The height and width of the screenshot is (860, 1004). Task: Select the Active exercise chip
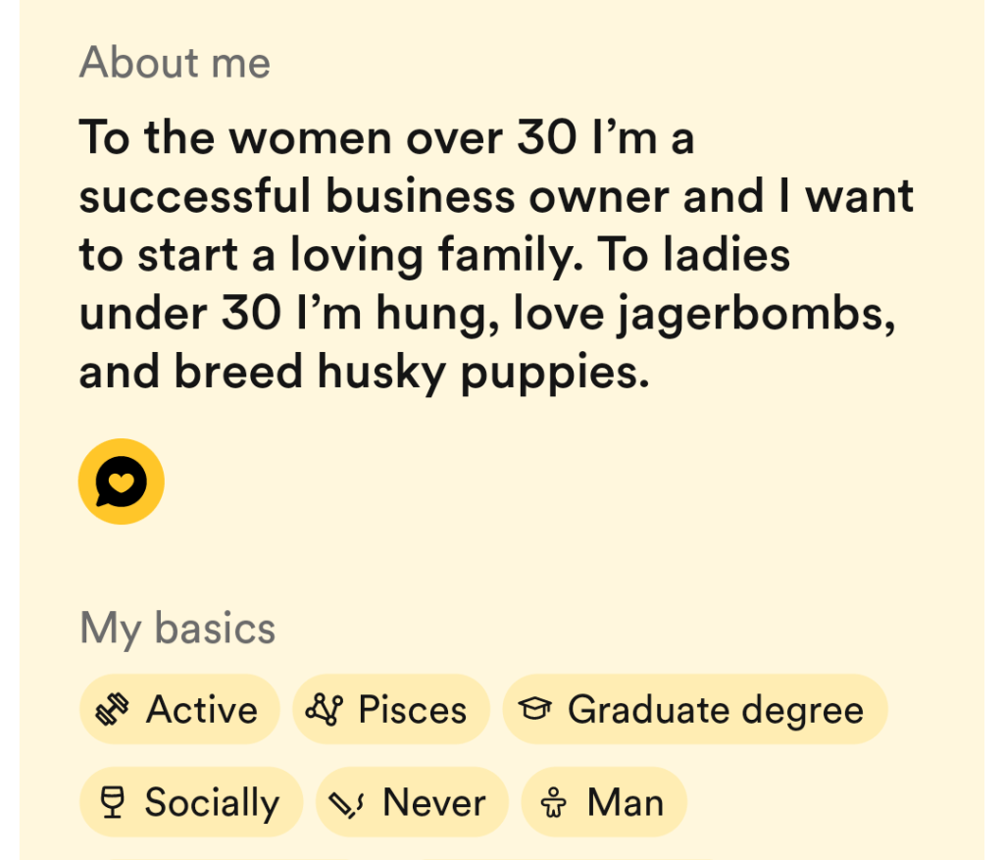[179, 710]
